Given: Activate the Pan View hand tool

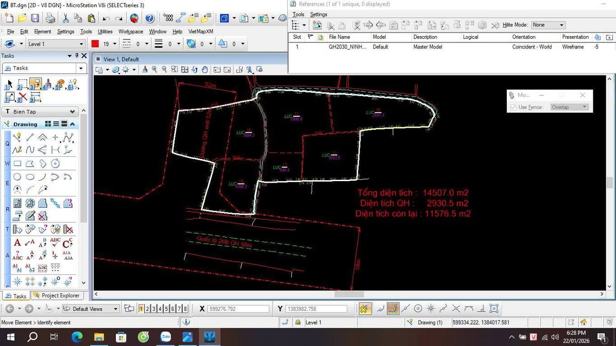Looking at the screenshot, I should click(x=205, y=70).
